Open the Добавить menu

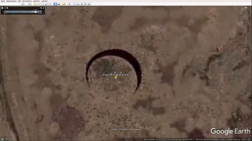pyautogui.click(x=37, y=1)
